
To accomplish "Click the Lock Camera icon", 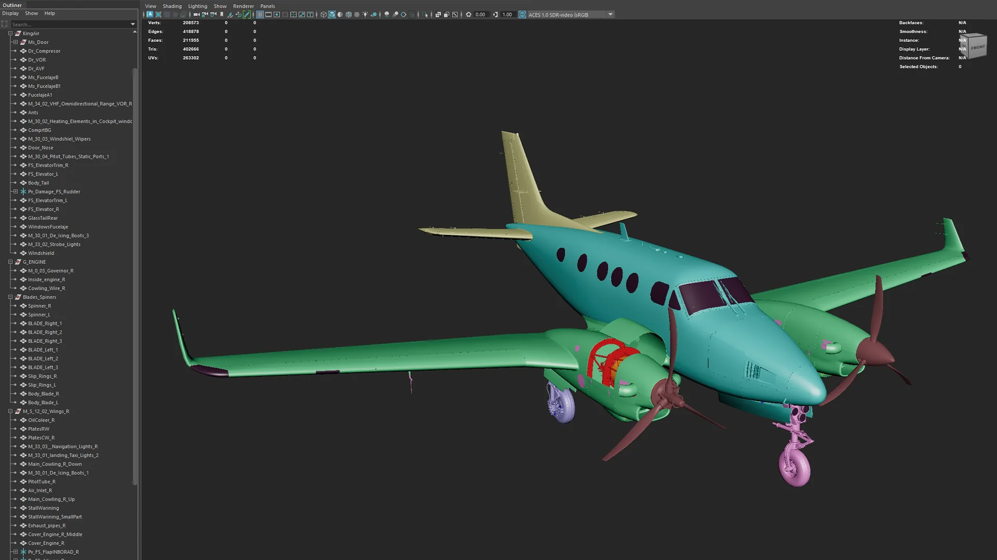I will click(x=205, y=15).
